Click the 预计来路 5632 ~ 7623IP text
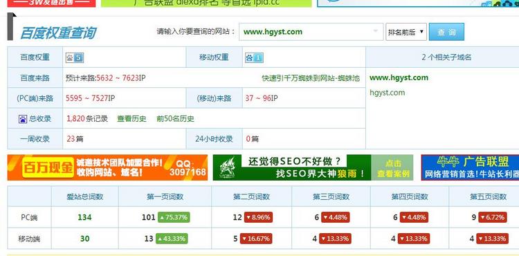 point(106,78)
